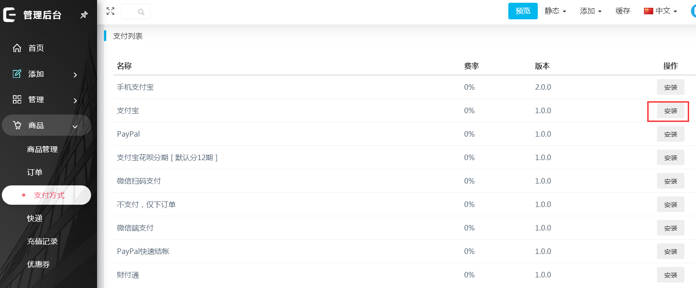Click the pin icon beside 管理后台
The width and height of the screenshot is (696, 288).
pos(84,15)
